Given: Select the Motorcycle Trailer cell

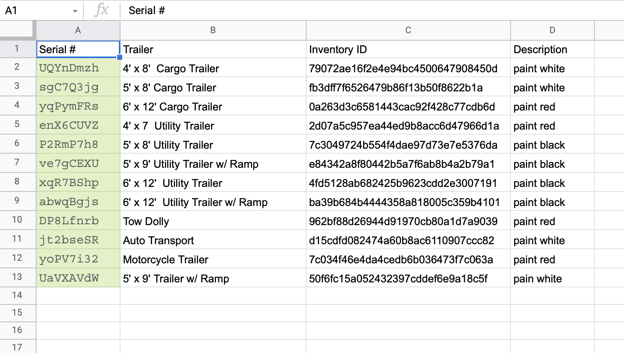Looking at the screenshot, I should [213, 260].
